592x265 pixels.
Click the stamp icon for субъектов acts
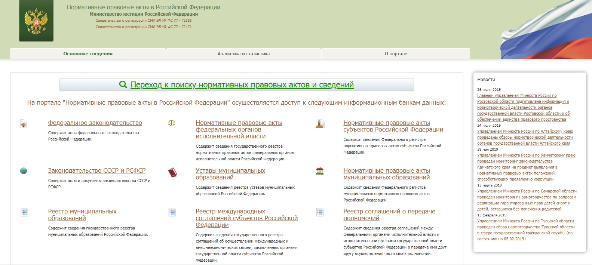(x=320, y=124)
